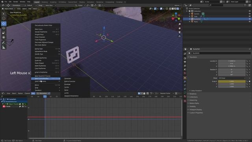
Task: Toggle camera view icon in viewport
Action: point(180,32)
